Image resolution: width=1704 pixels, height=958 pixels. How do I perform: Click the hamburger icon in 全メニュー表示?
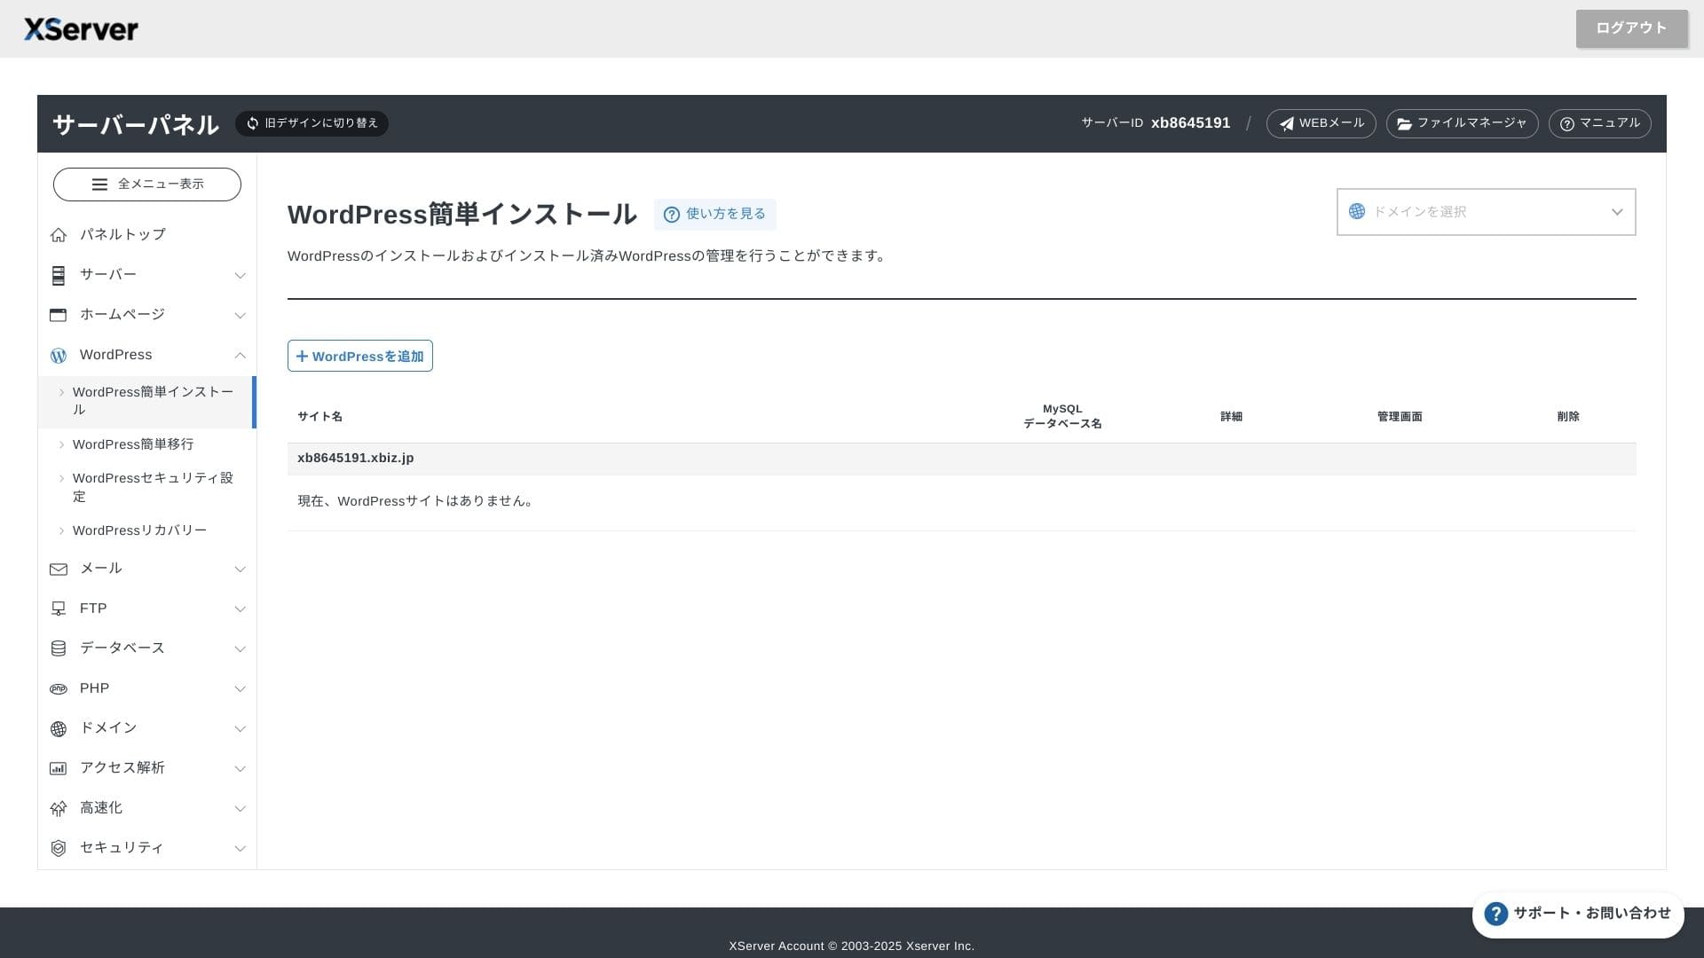pos(99,185)
